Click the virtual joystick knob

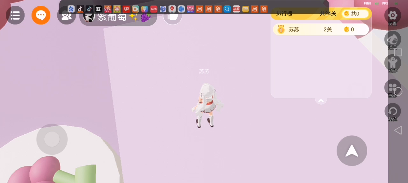coord(52,139)
